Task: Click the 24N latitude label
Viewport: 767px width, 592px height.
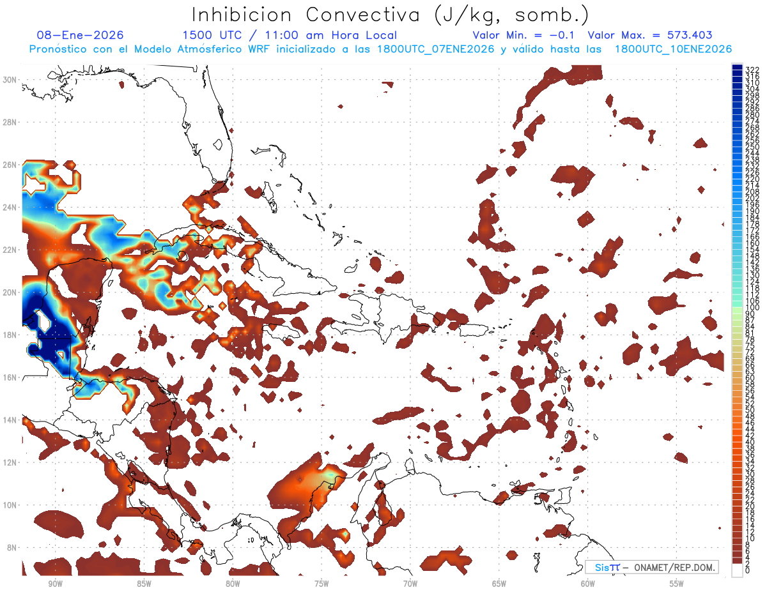Action: click(x=11, y=207)
